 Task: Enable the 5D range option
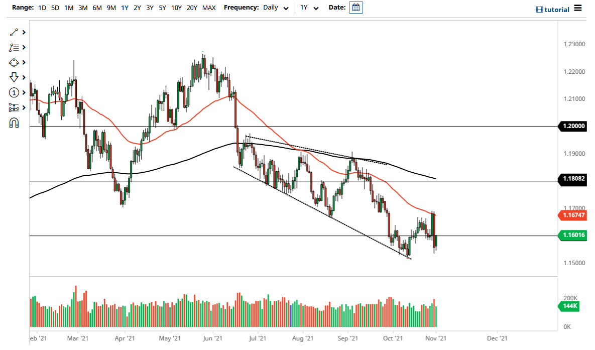click(x=54, y=8)
